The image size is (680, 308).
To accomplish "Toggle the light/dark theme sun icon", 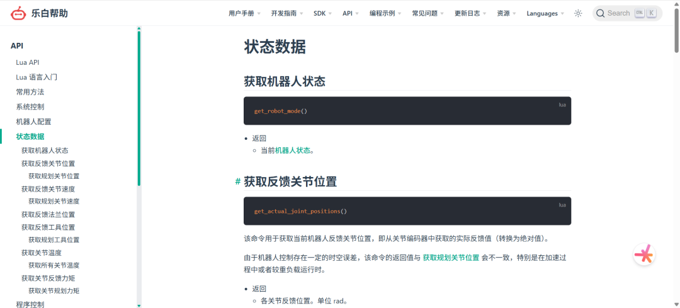I will click(578, 13).
